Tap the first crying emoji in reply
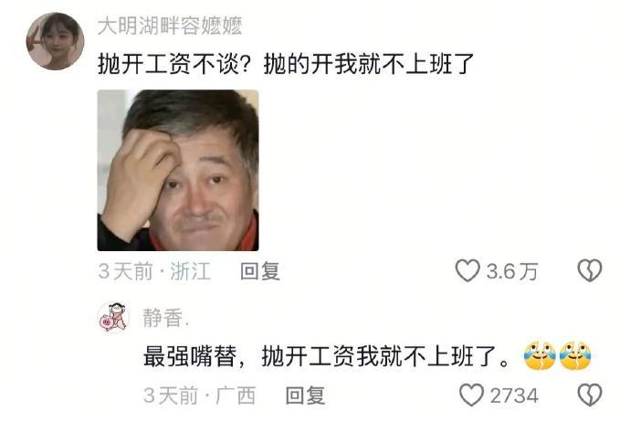Image resolution: width=630 pixels, height=421 pixels. pyautogui.click(x=540, y=356)
